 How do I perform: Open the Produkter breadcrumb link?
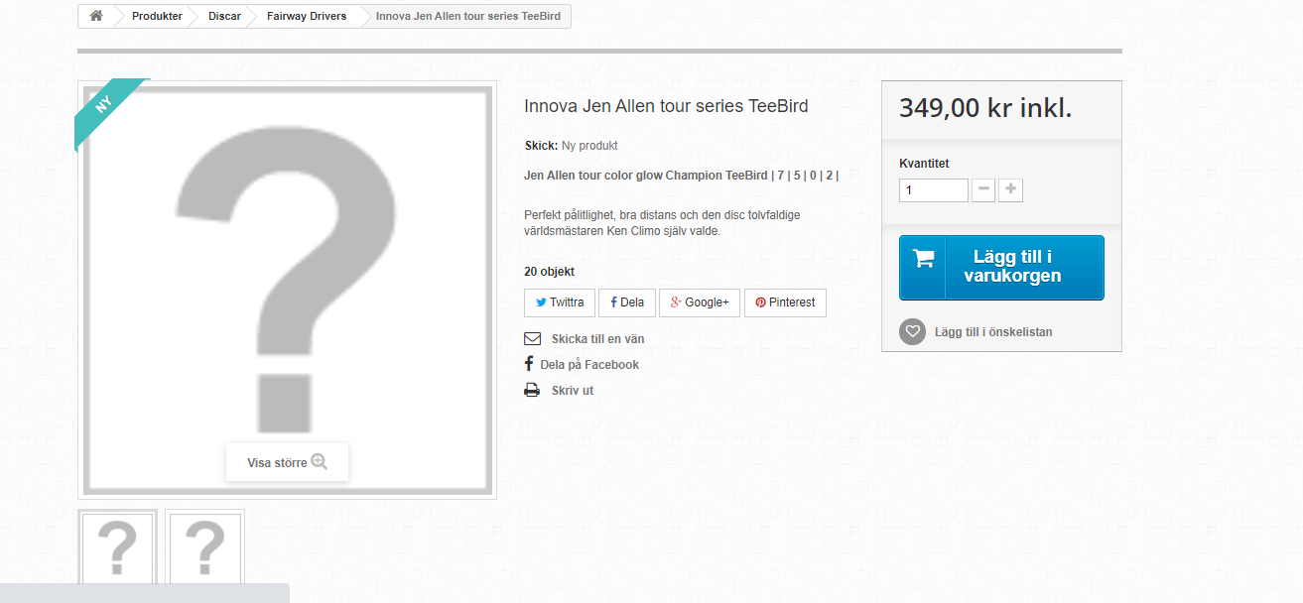[x=157, y=16]
